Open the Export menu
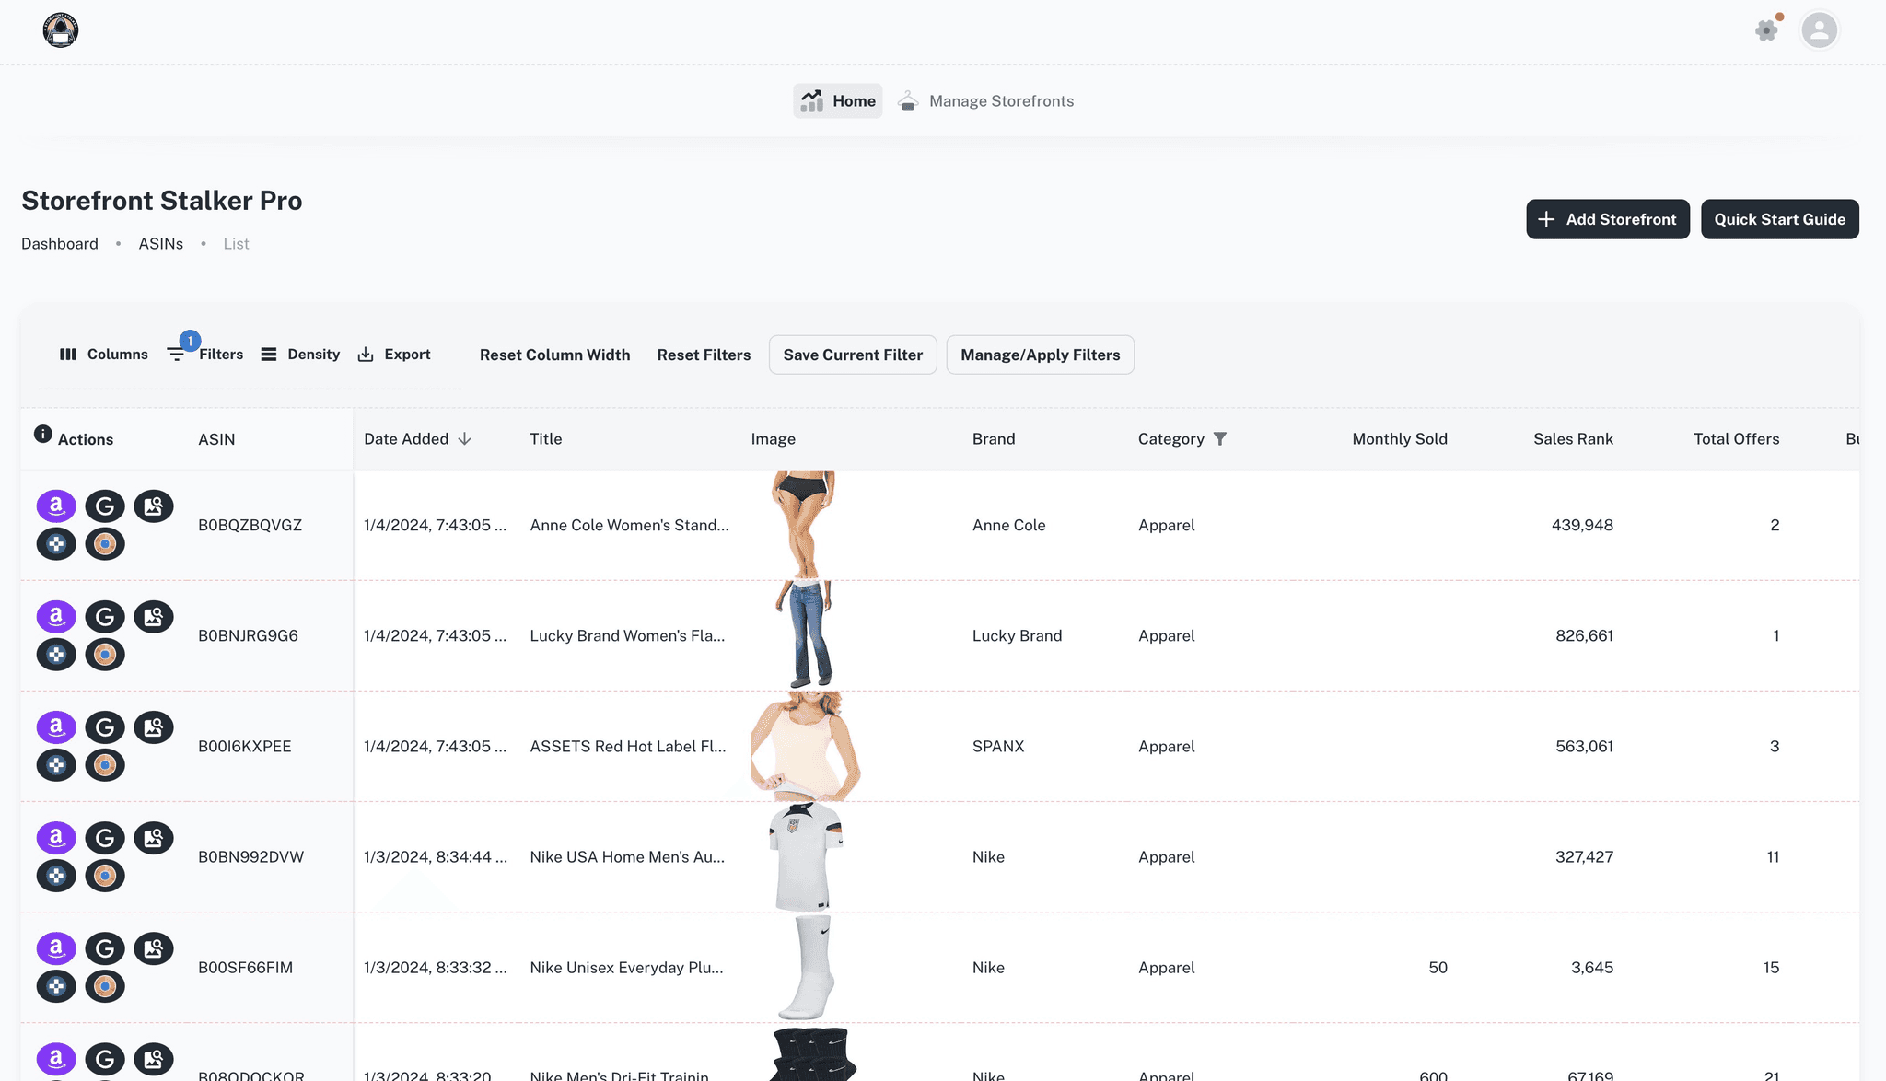1886x1081 pixels. tap(394, 354)
